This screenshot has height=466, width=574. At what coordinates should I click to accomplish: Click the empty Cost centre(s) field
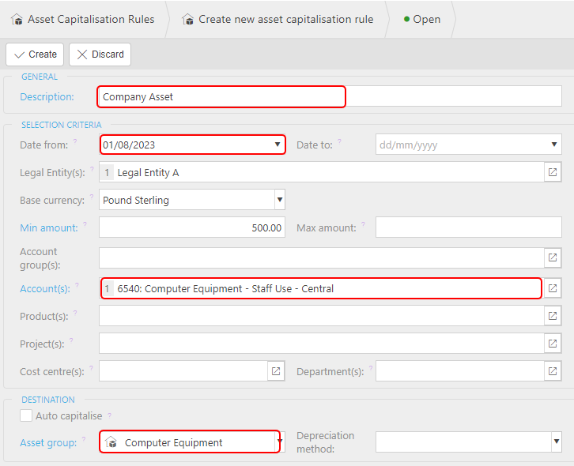coord(183,371)
